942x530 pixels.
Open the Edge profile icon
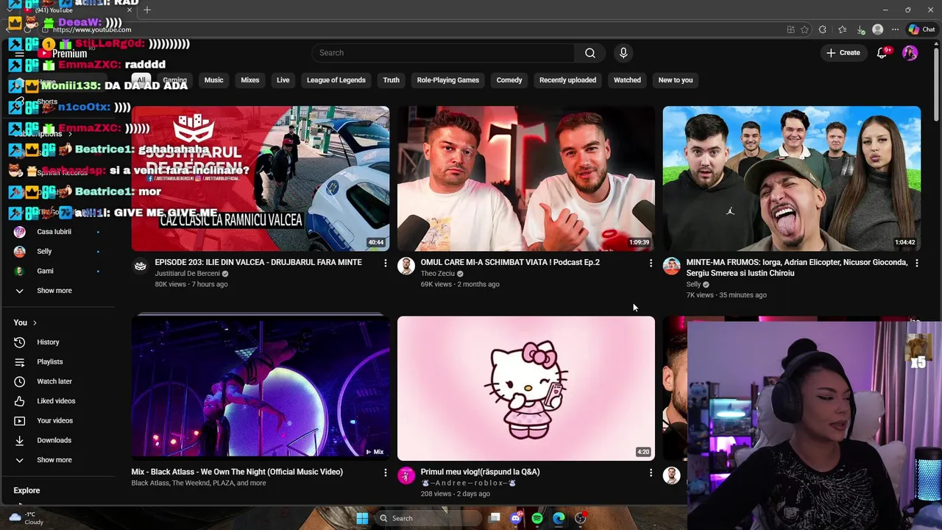point(877,29)
